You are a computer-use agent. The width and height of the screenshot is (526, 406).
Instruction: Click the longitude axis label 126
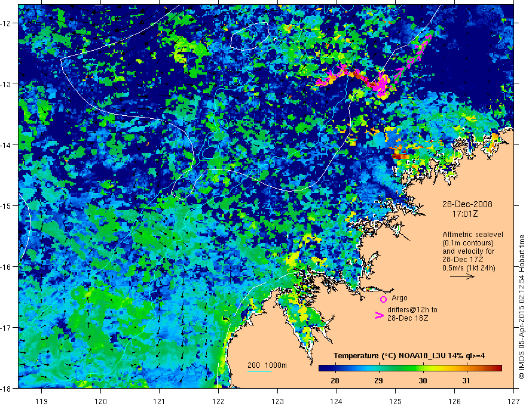[x=454, y=401]
